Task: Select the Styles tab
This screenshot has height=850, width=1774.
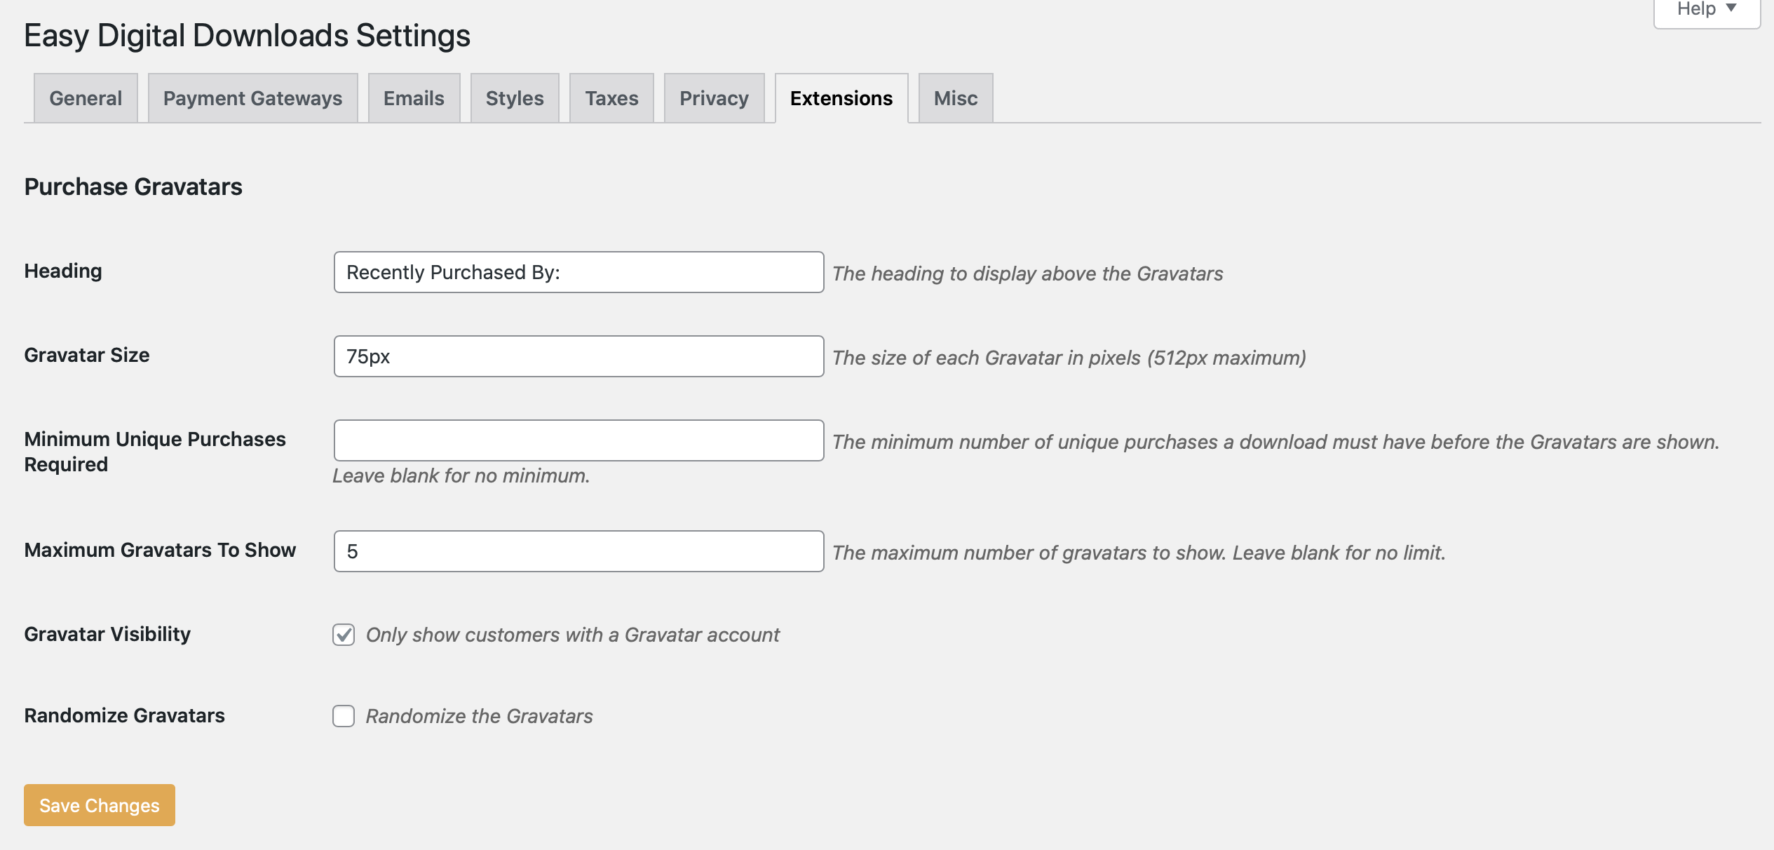Action: (x=515, y=98)
